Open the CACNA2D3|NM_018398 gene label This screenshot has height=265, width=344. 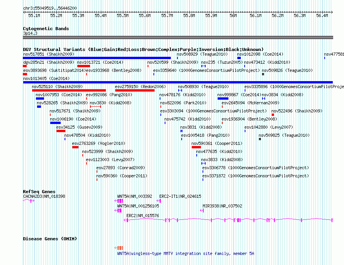point(44,196)
